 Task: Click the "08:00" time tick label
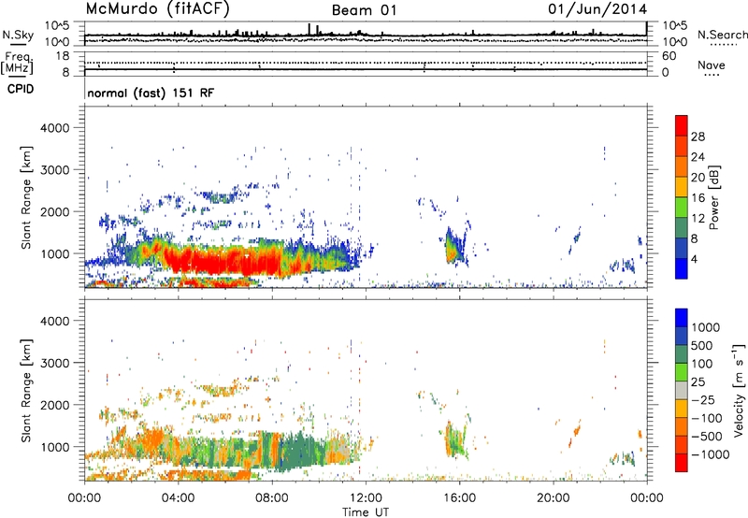click(x=272, y=498)
